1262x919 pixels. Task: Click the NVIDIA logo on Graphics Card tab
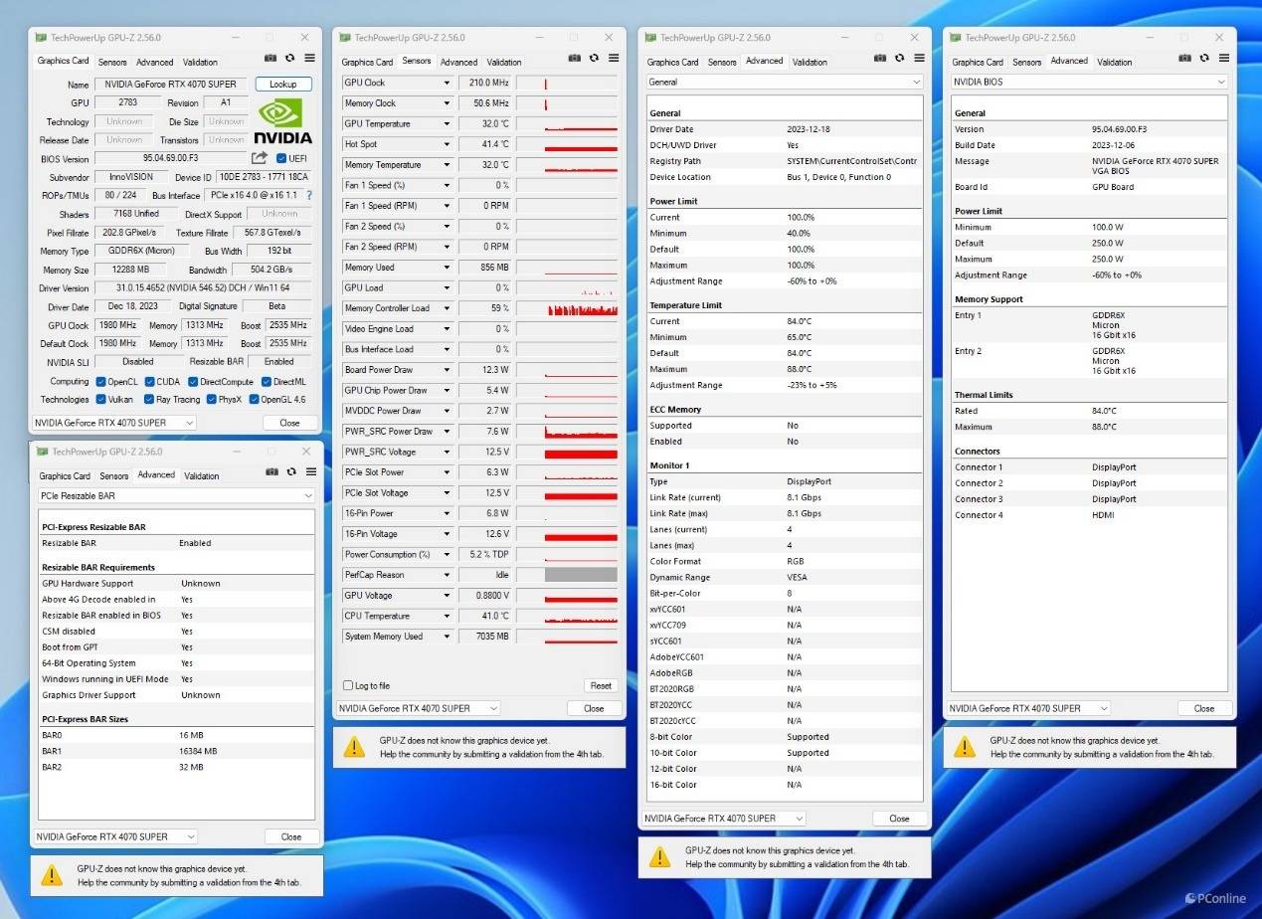coord(282,121)
